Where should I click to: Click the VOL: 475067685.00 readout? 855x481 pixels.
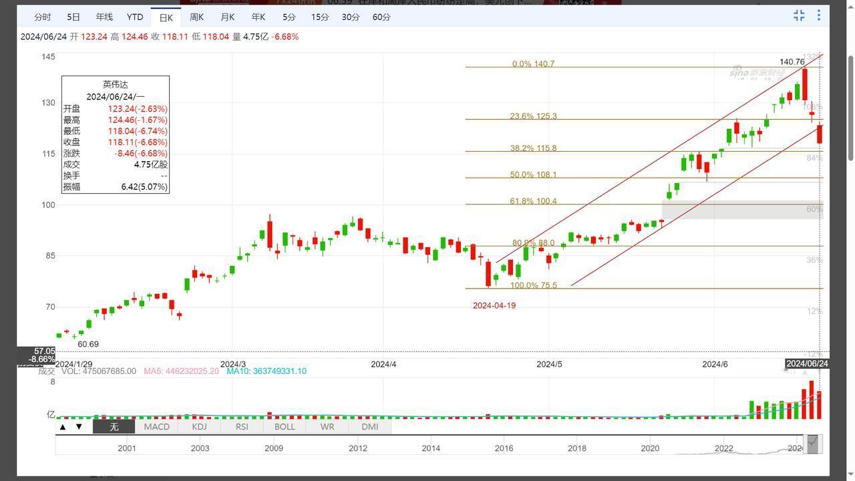click(x=99, y=371)
